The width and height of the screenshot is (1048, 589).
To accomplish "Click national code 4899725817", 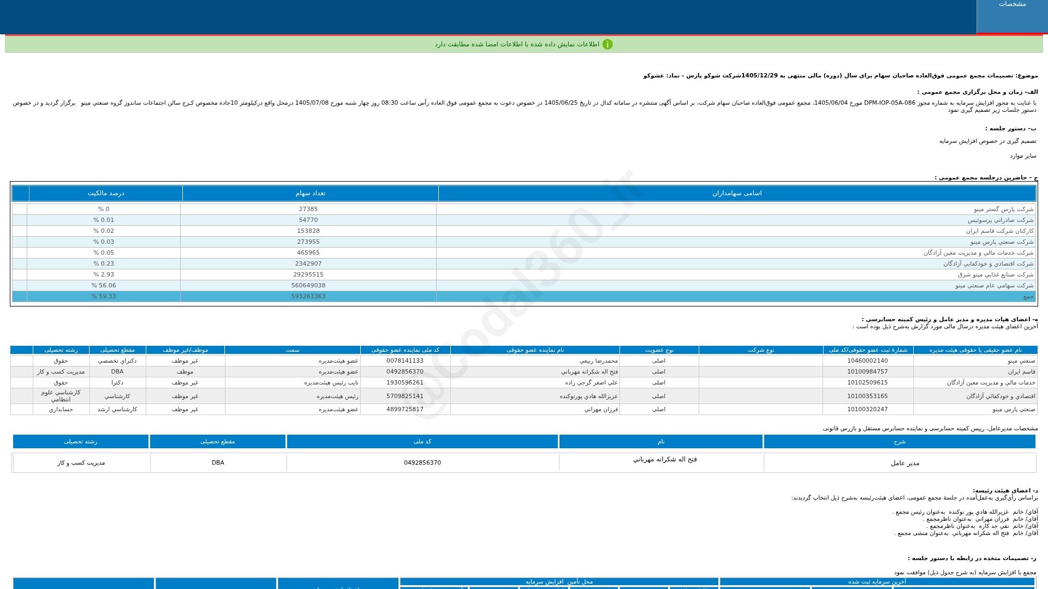I will click(405, 409).
